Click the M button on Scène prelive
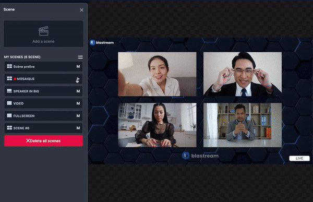 pos(78,66)
